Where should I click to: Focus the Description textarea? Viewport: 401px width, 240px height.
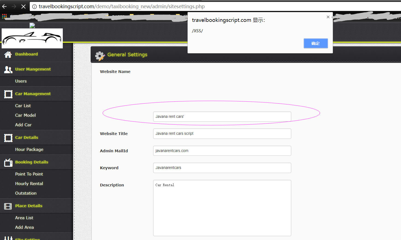coord(222,208)
